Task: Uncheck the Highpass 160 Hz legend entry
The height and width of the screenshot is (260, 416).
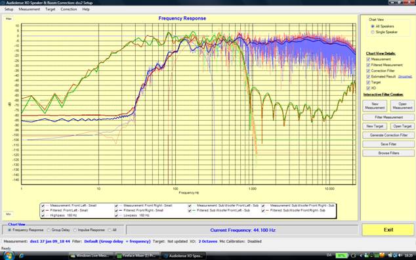Action: [x=43, y=215]
